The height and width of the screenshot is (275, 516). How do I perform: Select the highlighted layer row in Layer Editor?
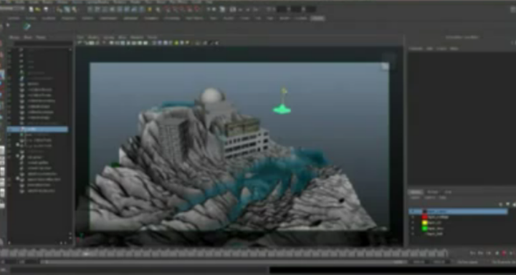pos(458,211)
